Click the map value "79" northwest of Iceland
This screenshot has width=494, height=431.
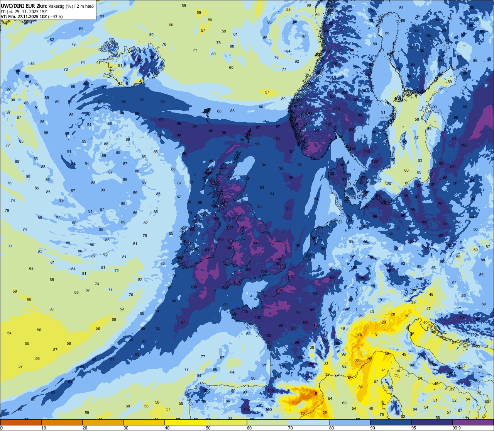coord(73,44)
